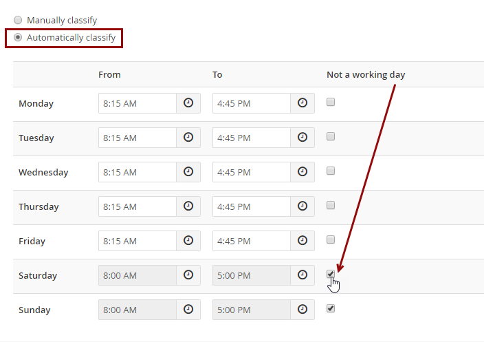Uncheck Sunday not a working day checkbox

[331, 308]
